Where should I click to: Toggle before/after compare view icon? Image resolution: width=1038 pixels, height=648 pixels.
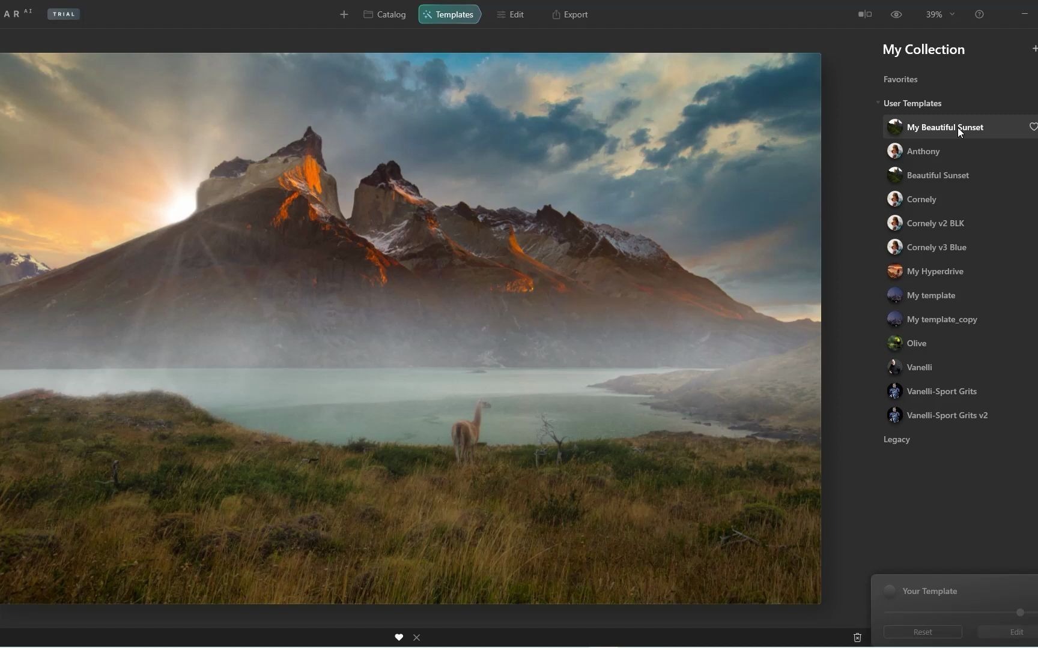[x=865, y=14]
